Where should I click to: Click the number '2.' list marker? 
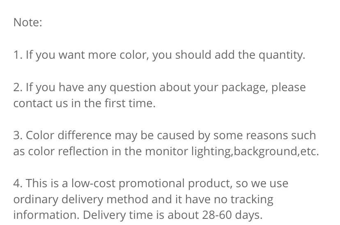tap(18, 87)
